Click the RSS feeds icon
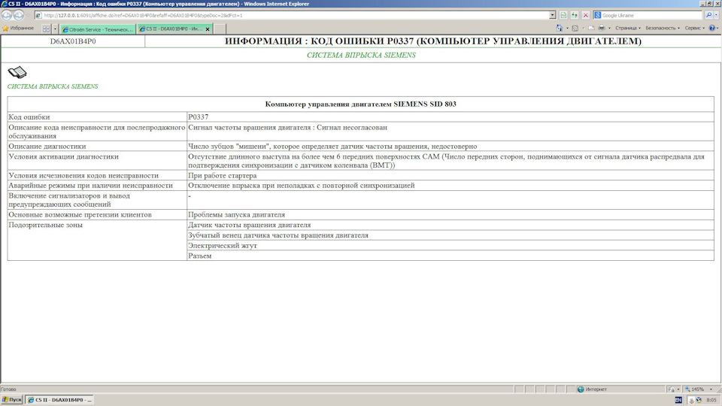The width and height of the screenshot is (722, 406). click(x=575, y=28)
